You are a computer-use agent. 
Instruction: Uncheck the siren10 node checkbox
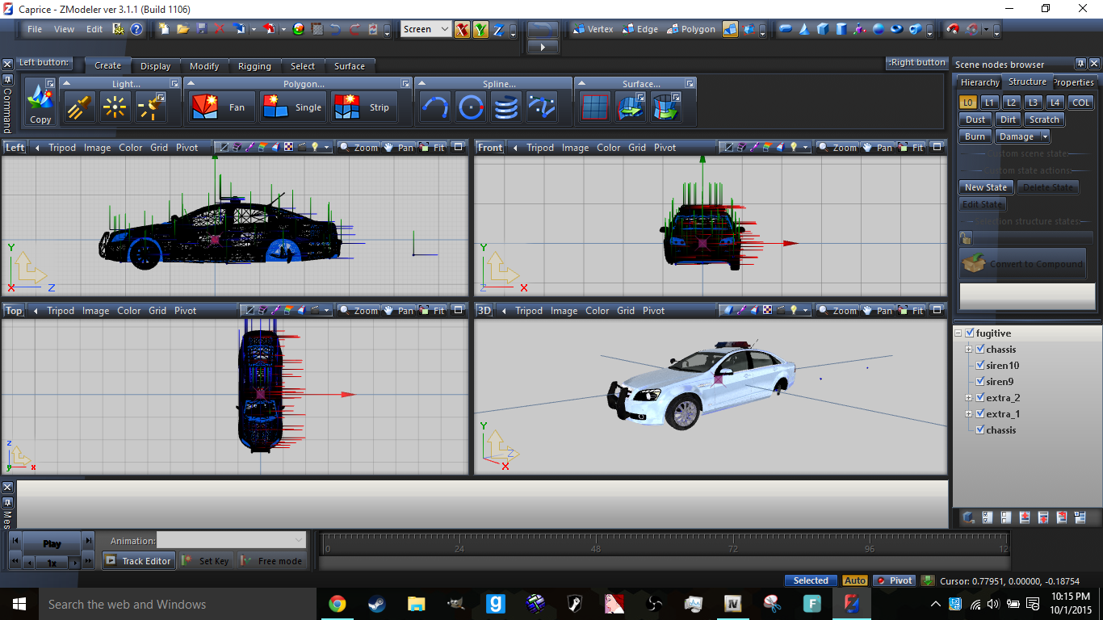point(980,366)
